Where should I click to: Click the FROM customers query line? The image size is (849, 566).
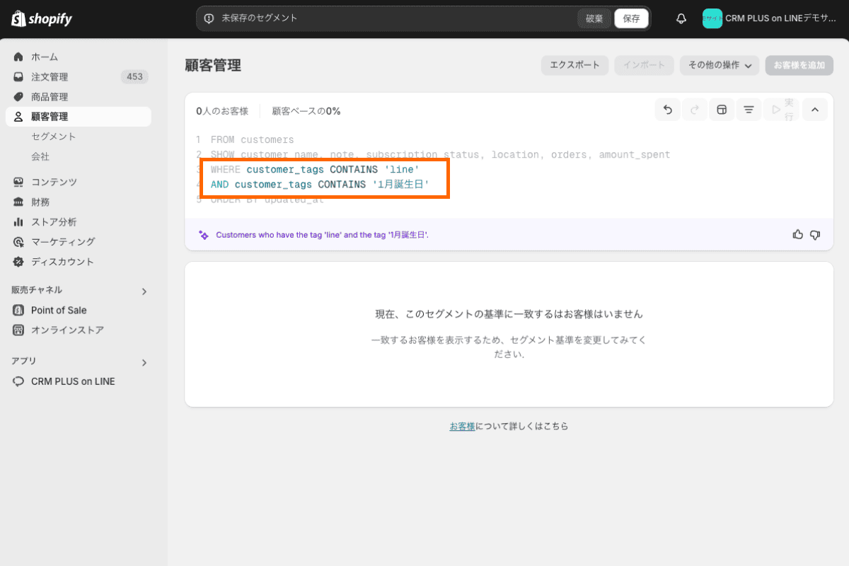point(252,139)
